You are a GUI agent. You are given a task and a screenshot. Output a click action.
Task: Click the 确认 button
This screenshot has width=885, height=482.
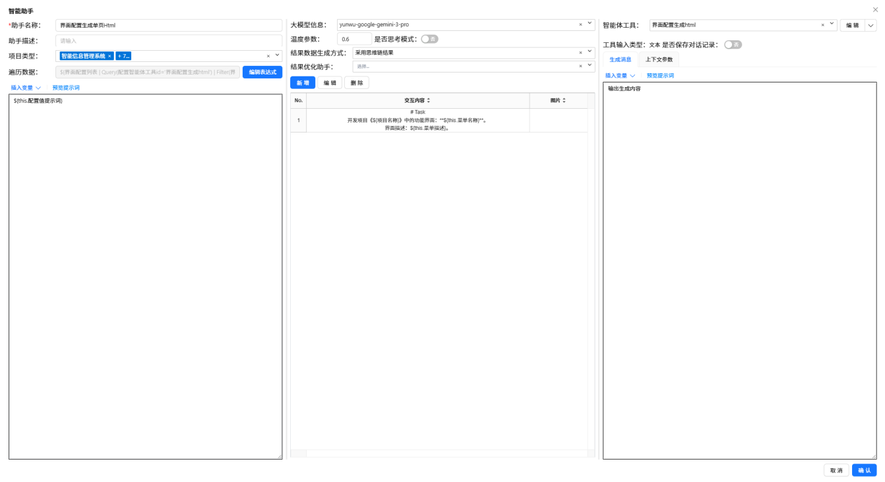point(864,470)
